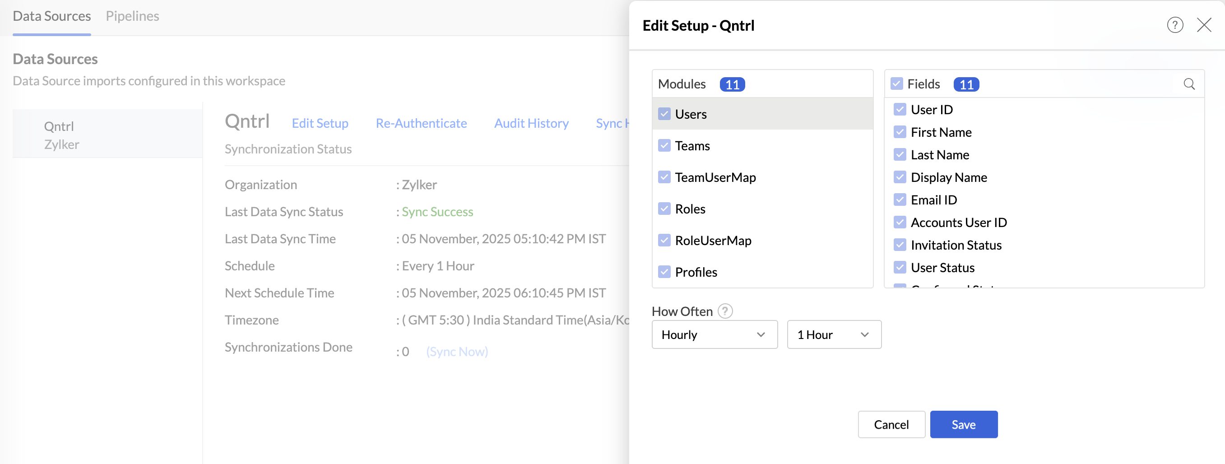Deselect the Email ID field checkbox
This screenshot has height=464, width=1225.
click(899, 200)
